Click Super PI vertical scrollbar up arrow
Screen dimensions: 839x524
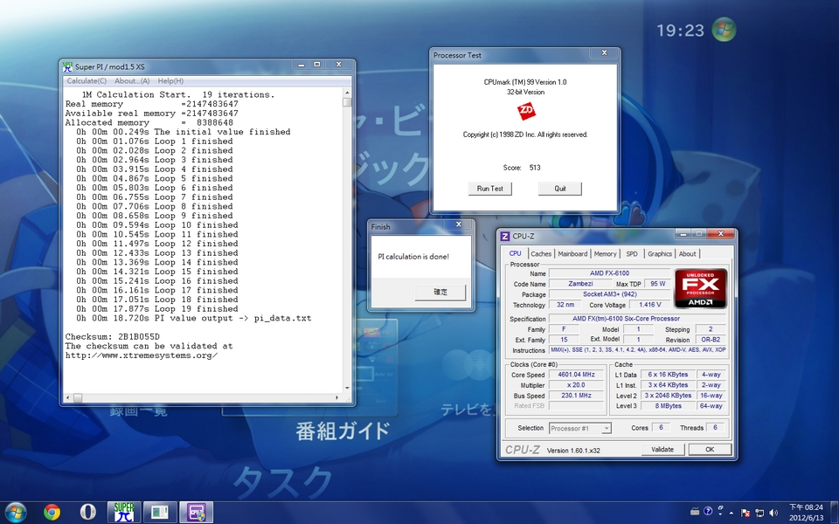[347, 93]
